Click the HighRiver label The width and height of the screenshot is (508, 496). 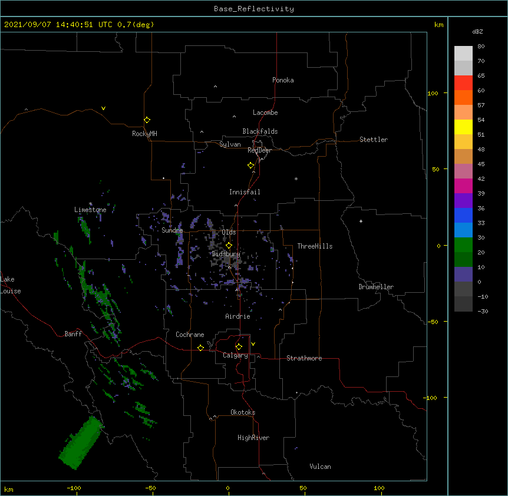pyautogui.click(x=253, y=438)
